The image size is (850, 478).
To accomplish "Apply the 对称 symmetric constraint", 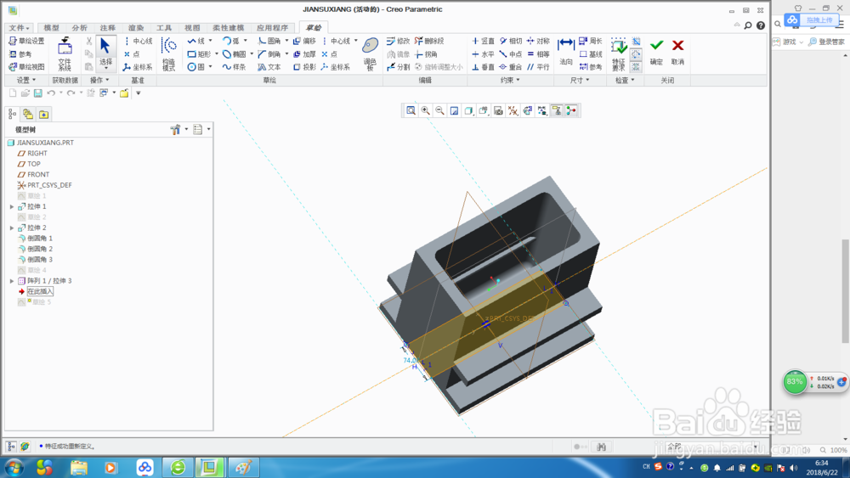I will [x=538, y=41].
